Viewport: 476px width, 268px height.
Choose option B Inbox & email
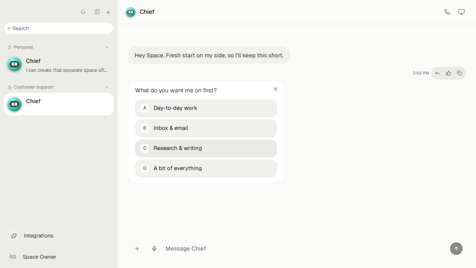coord(206,128)
